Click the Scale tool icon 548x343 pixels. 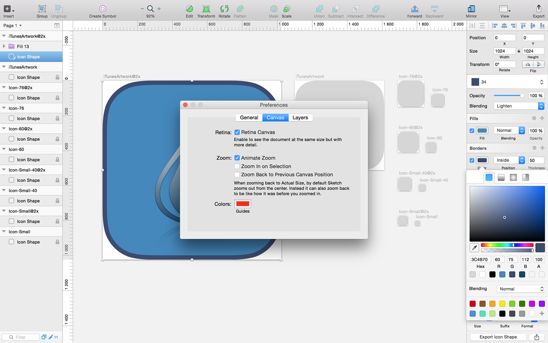coord(286,9)
